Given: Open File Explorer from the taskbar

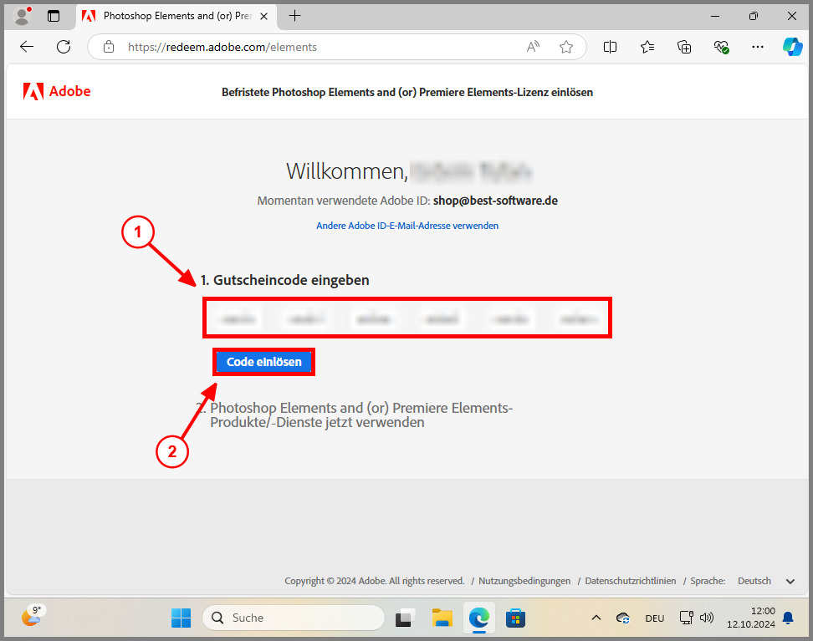Looking at the screenshot, I should (x=442, y=618).
